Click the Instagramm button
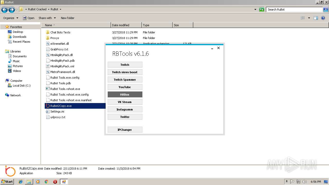 click(x=125, y=109)
